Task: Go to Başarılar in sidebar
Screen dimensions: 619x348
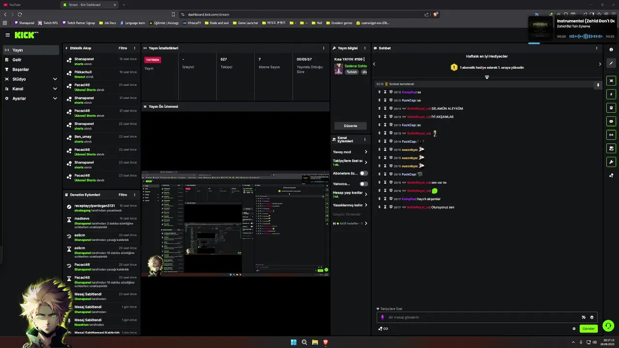Action: click(x=31, y=70)
